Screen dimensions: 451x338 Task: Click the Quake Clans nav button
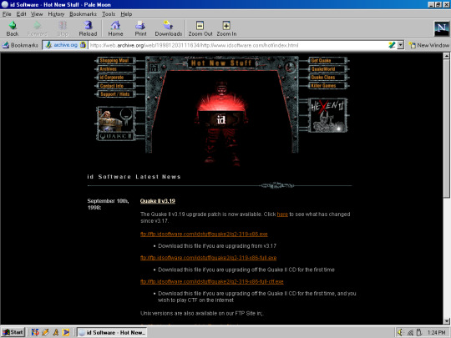328,77
